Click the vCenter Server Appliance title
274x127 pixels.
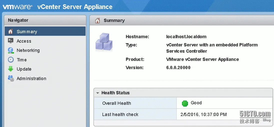tap(75, 7)
